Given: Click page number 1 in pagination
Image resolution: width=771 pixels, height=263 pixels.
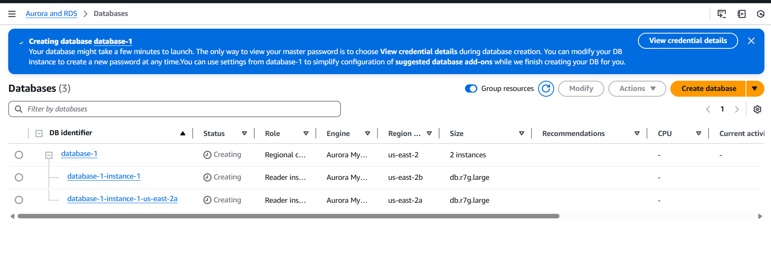Looking at the screenshot, I should click(722, 109).
